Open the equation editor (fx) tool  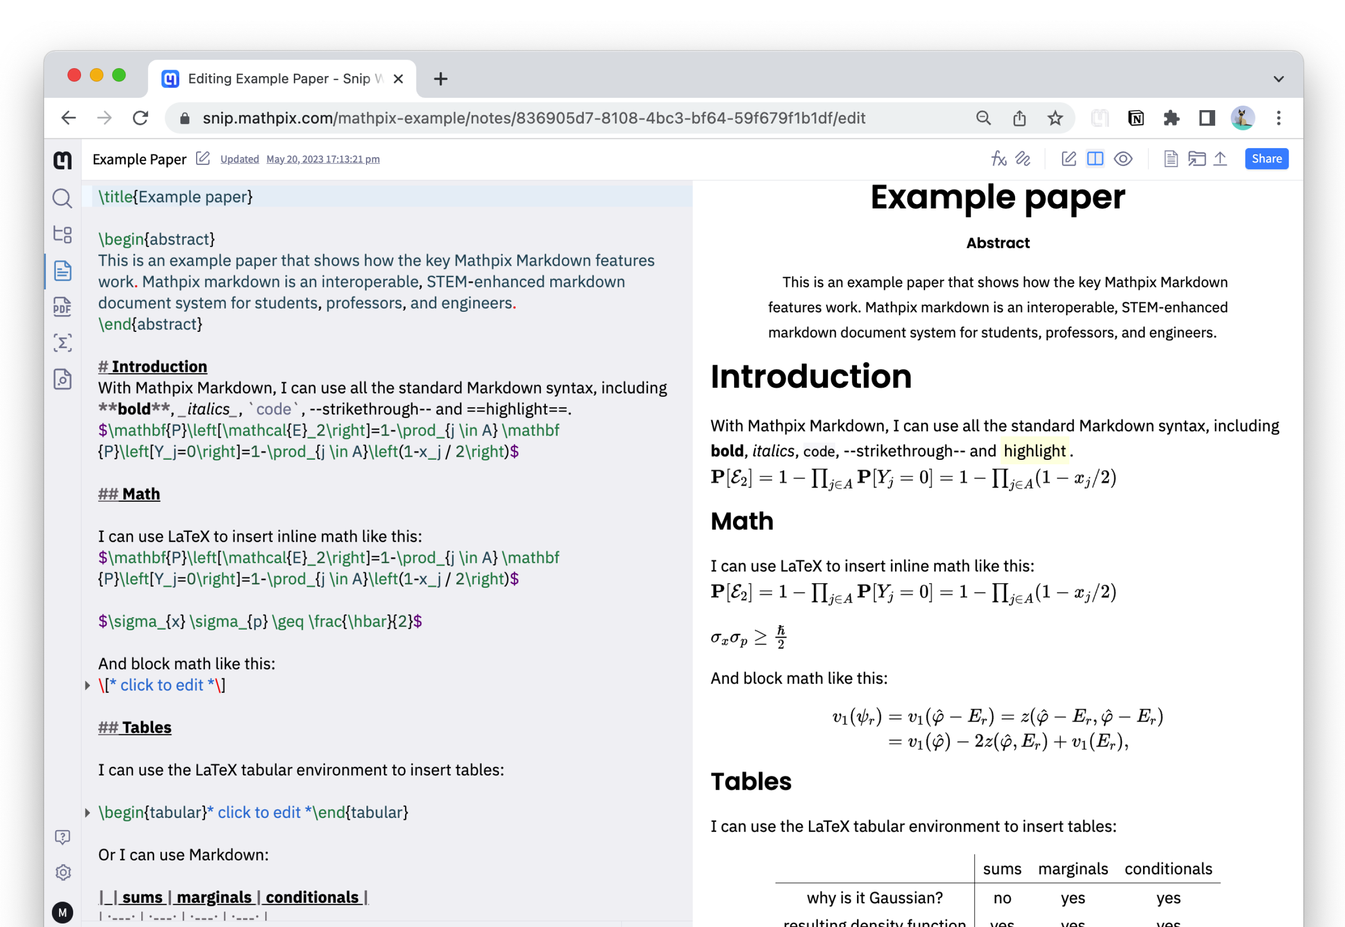tap(999, 158)
